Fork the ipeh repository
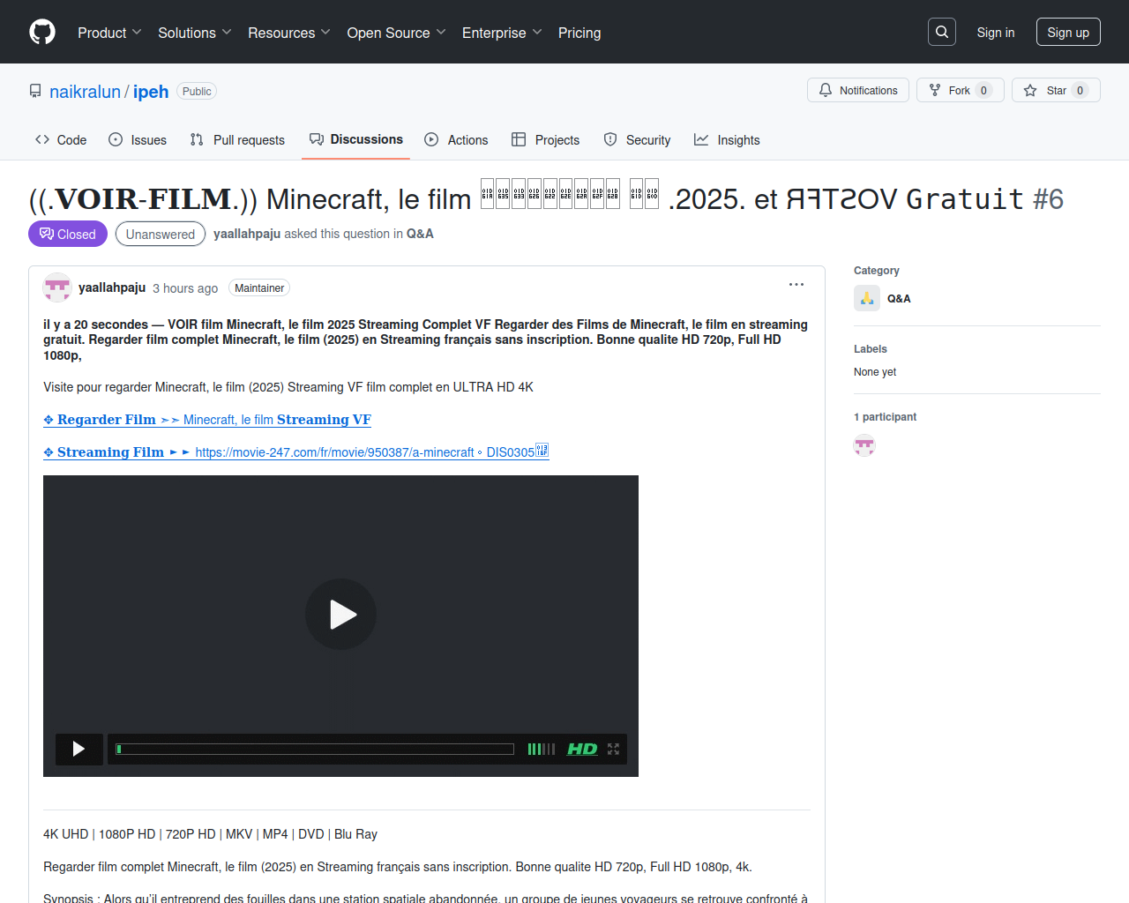The width and height of the screenshot is (1129, 903). point(961,90)
